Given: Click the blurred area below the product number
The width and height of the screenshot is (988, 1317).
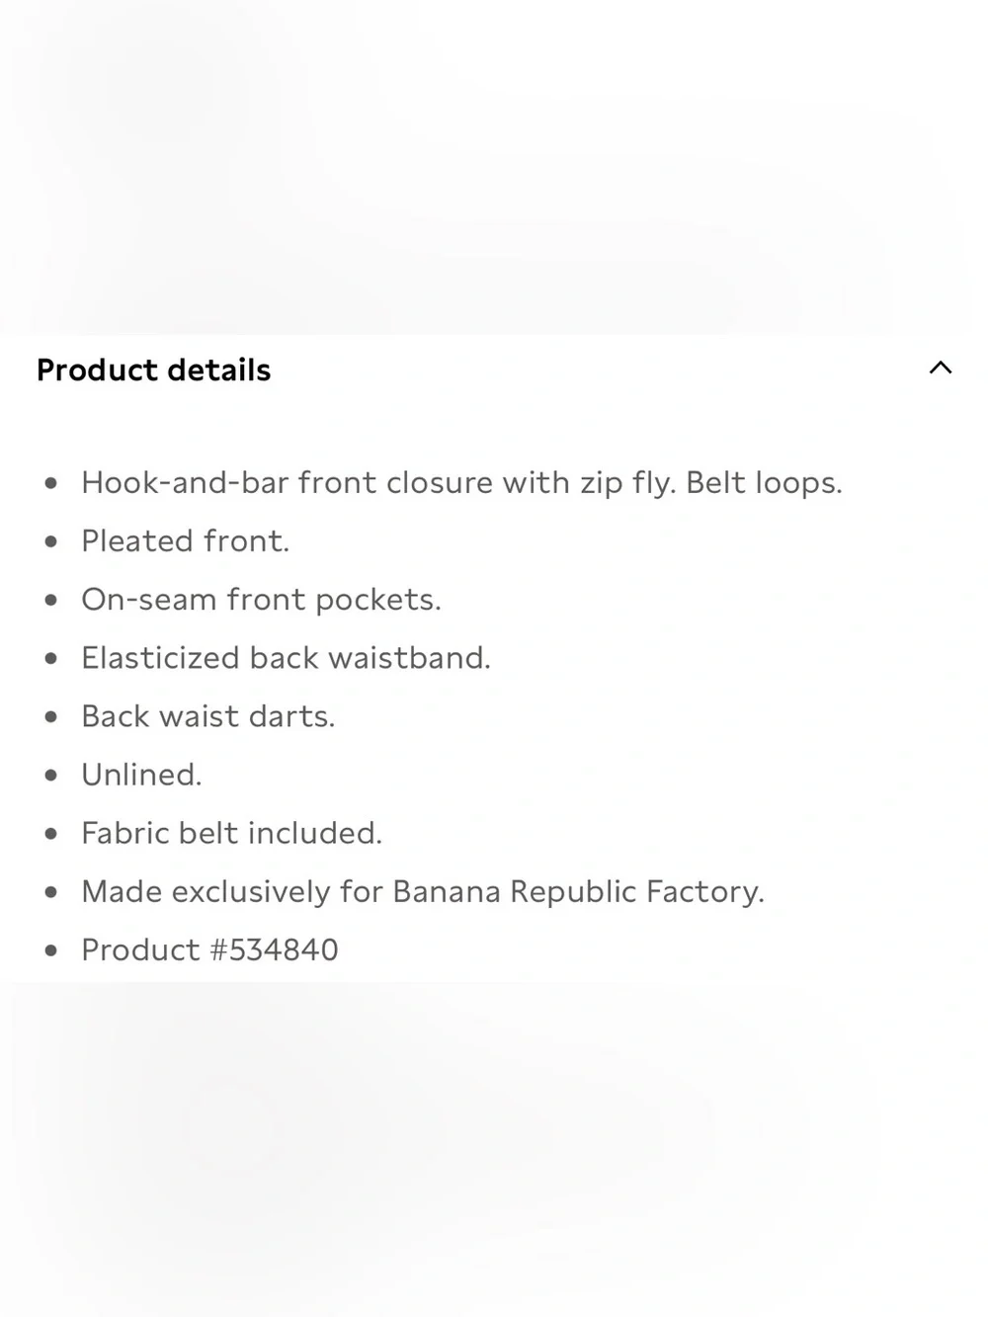Looking at the screenshot, I should tap(494, 1149).
